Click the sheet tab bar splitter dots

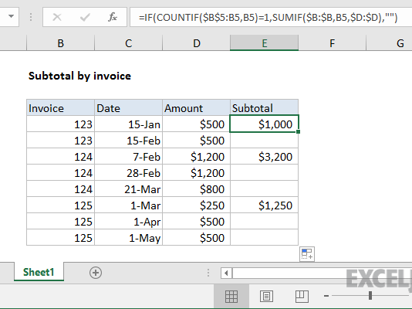pos(208,273)
